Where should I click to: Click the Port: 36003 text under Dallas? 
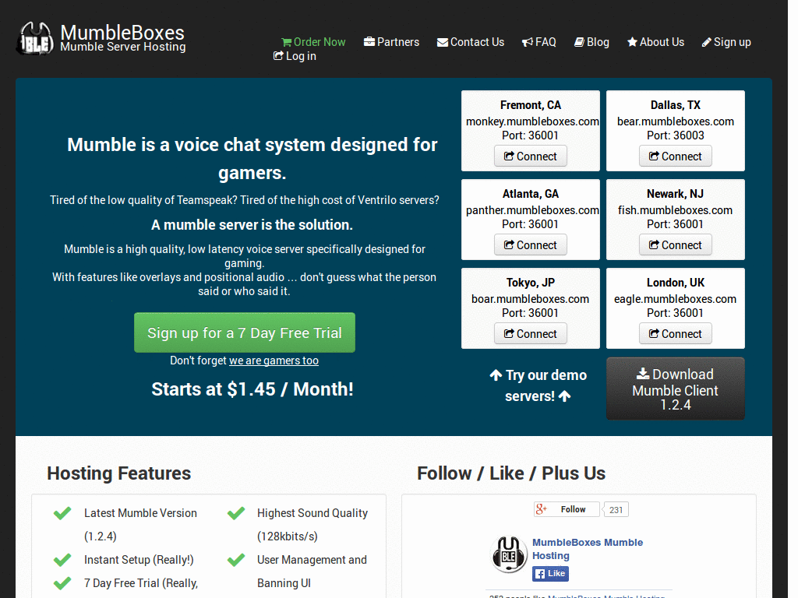coord(676,135)
